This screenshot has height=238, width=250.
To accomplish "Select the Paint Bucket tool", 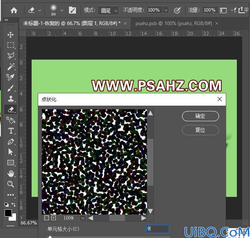I will [x=11, y=120].
